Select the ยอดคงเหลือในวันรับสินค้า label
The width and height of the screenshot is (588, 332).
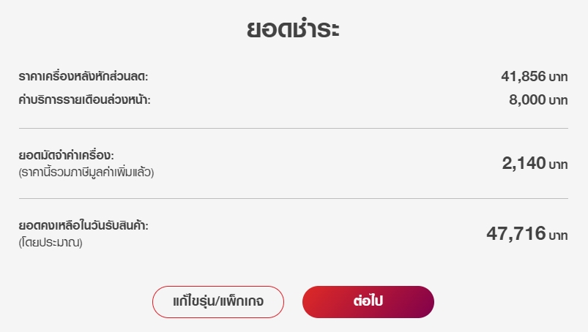(83, 225)
